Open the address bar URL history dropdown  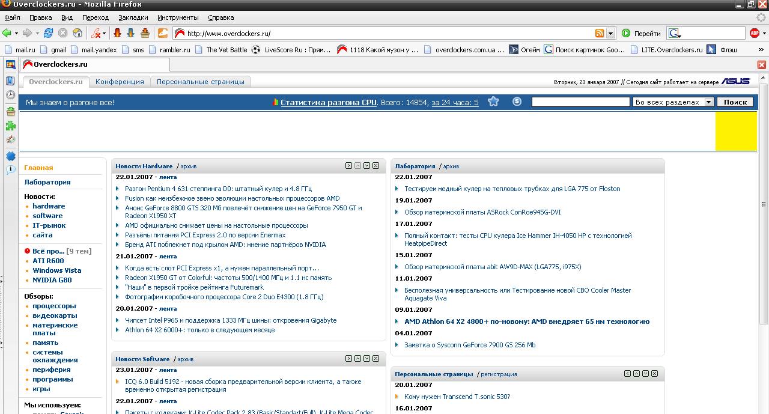tap(611, 34)
